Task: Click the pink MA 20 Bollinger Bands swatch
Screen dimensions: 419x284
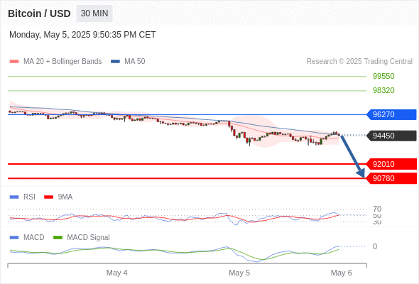Action: pos(14,62)
